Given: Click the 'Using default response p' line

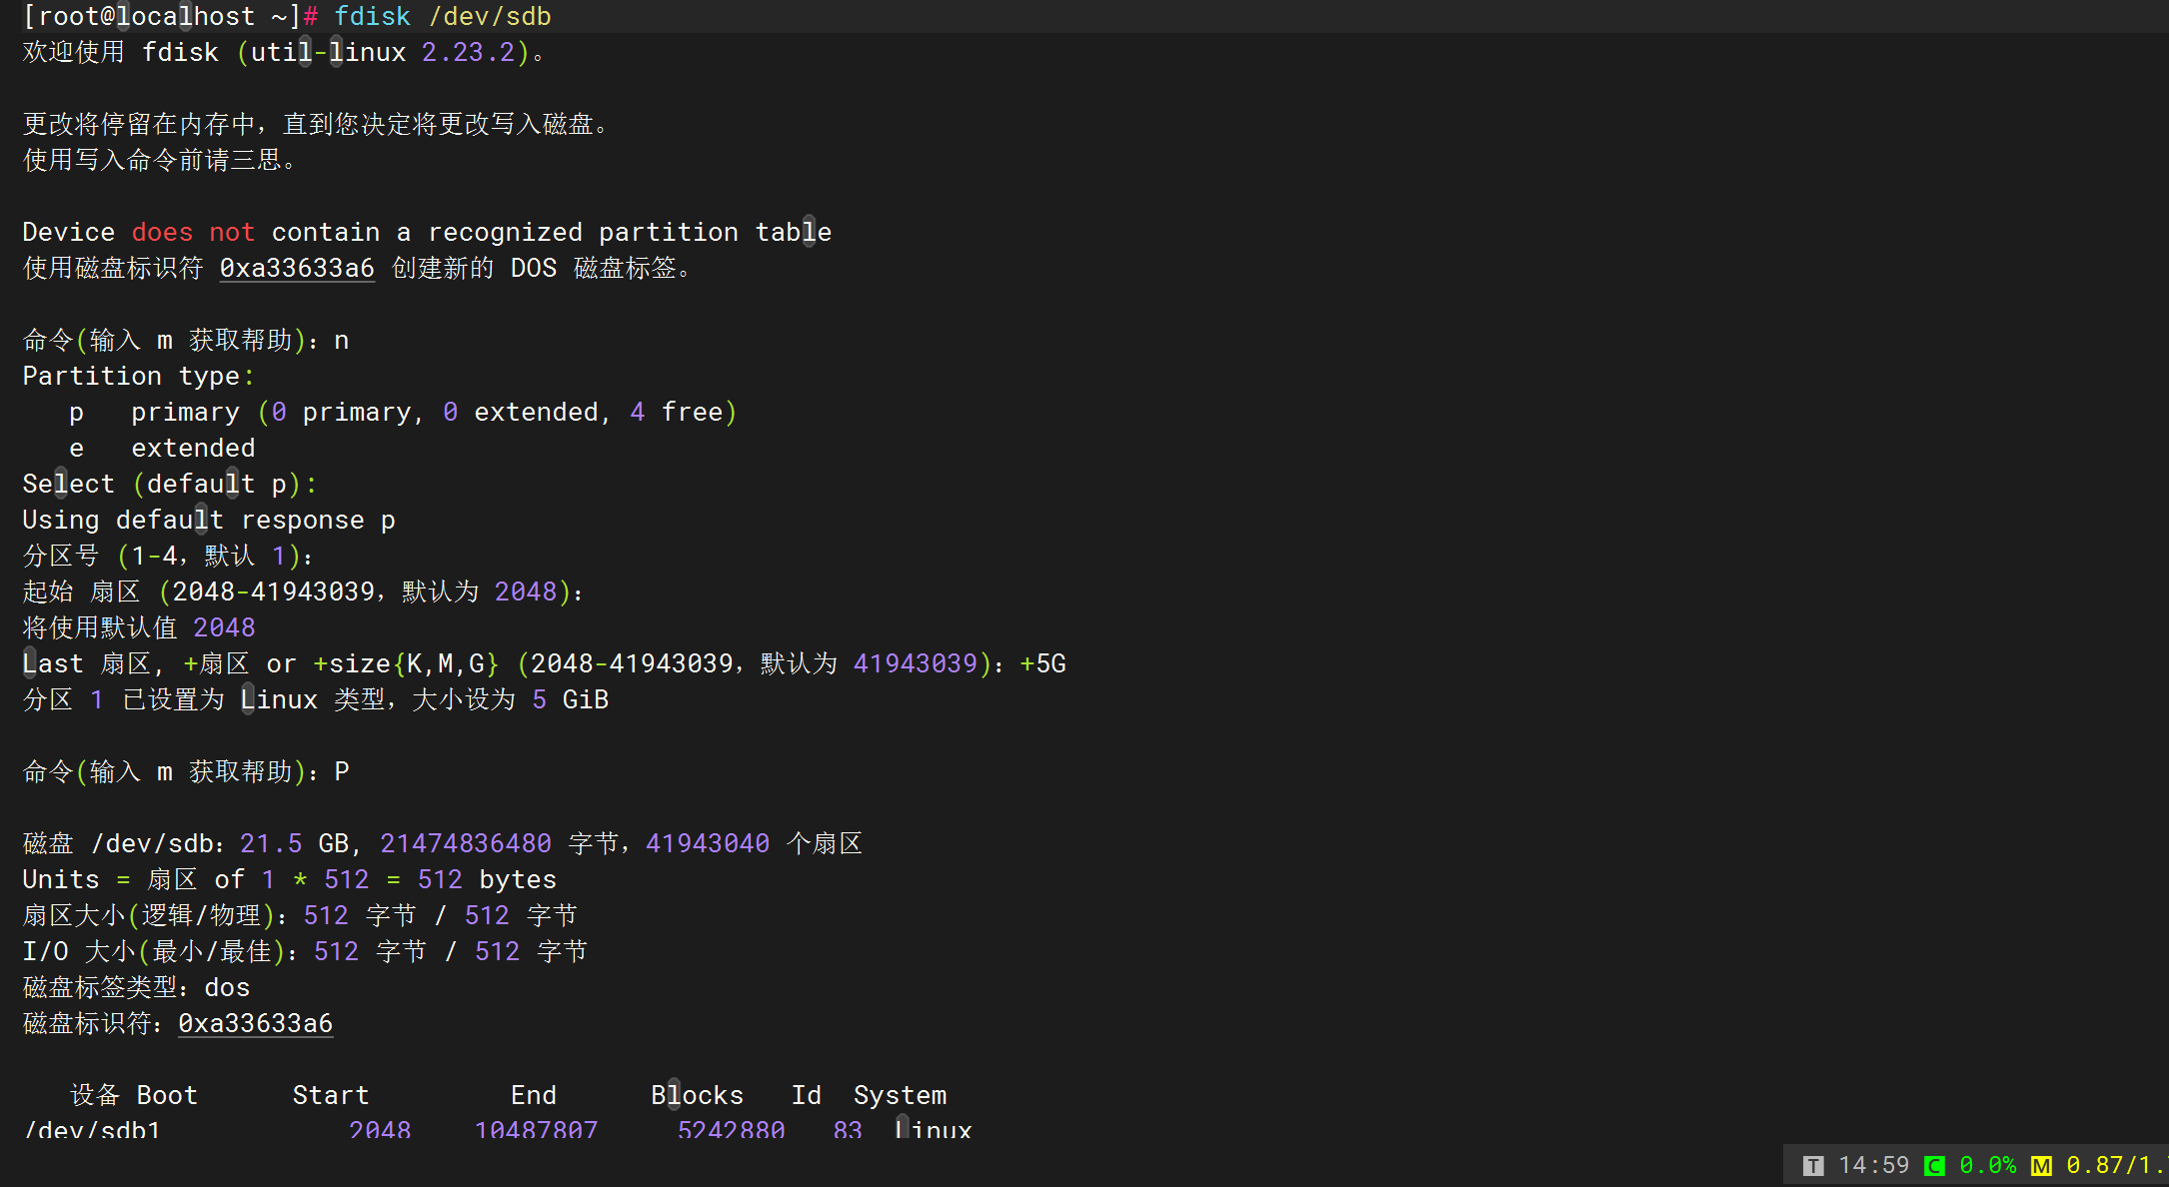Looking at the screenshot, I should pyautogui.click(x=209, y=520).
